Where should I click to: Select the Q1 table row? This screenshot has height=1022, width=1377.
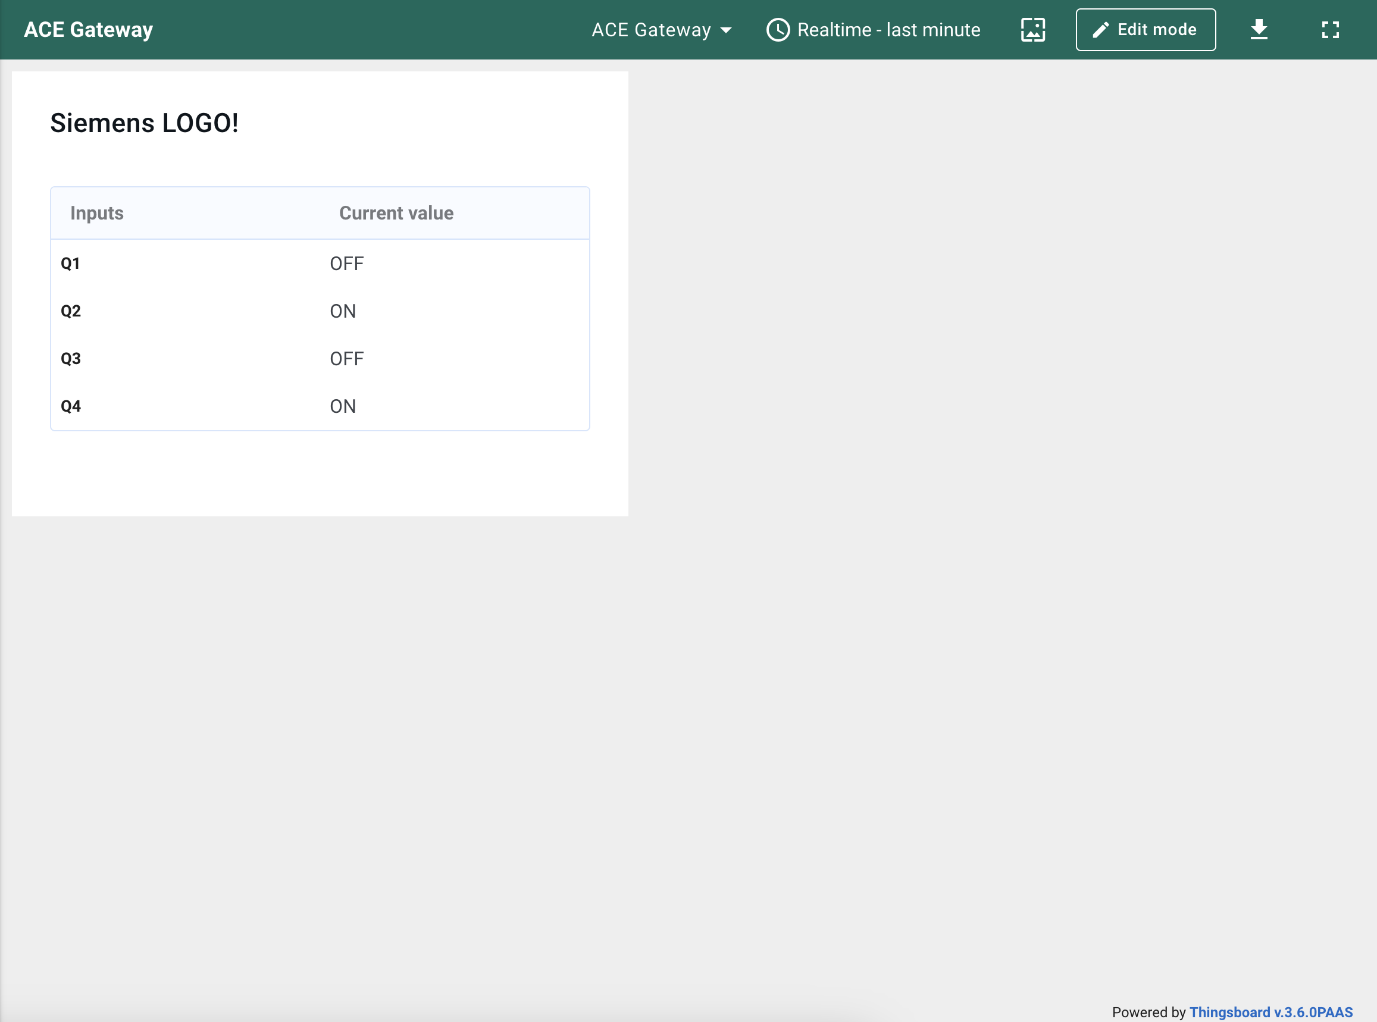pyautogui.click(x=320, y=264)
